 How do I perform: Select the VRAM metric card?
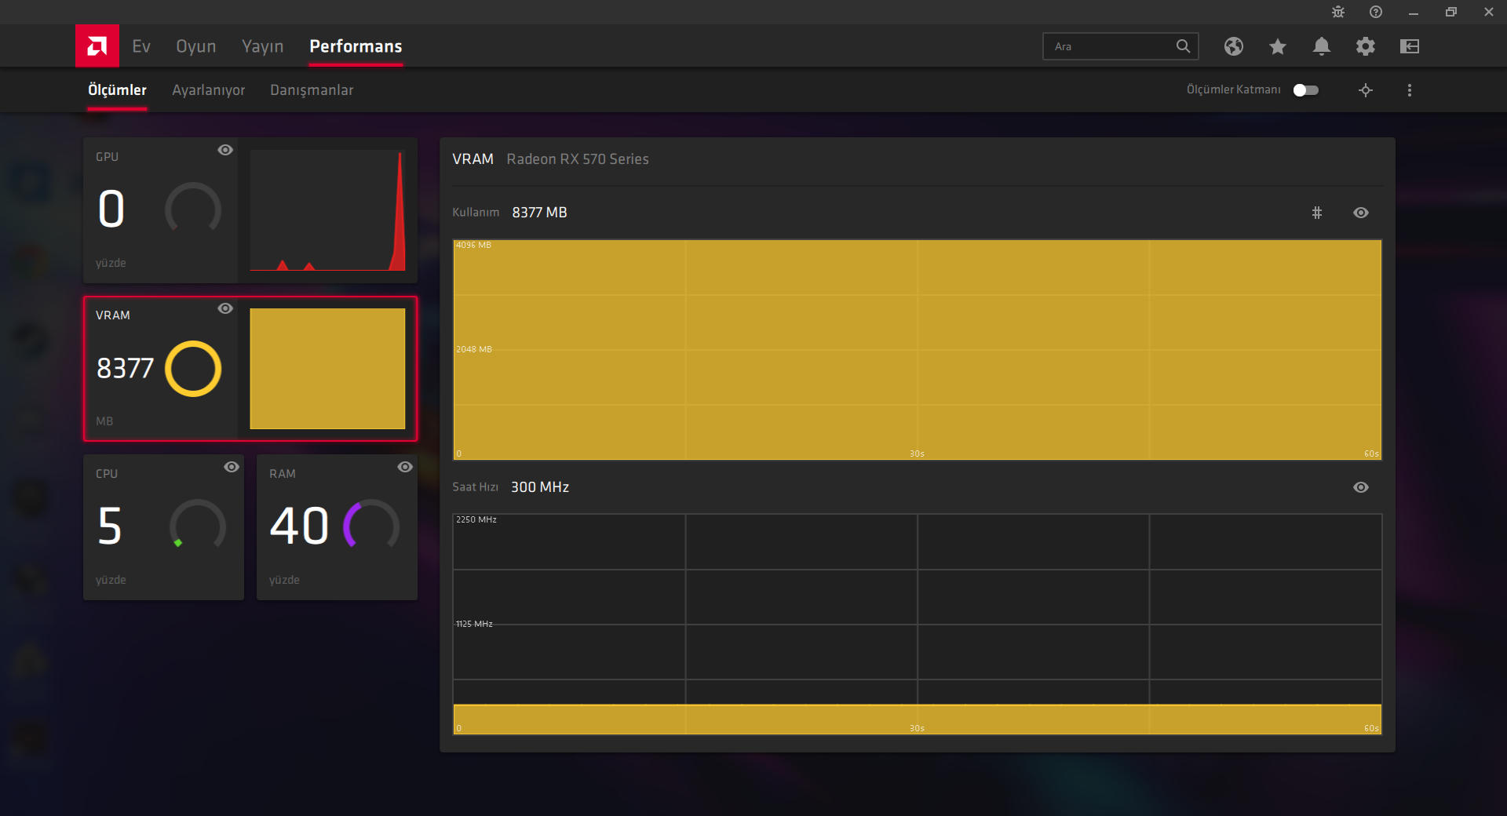click(x=250, y=369)
